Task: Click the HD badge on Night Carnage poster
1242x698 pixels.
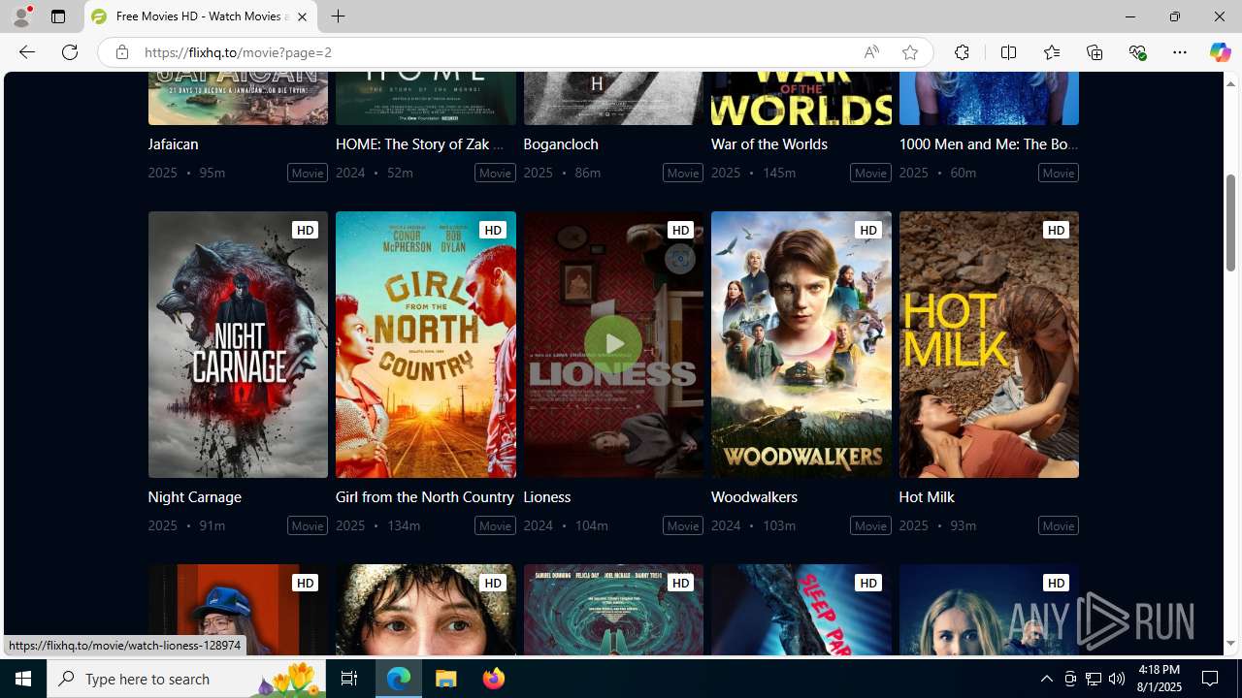Action: pos(305,230)
